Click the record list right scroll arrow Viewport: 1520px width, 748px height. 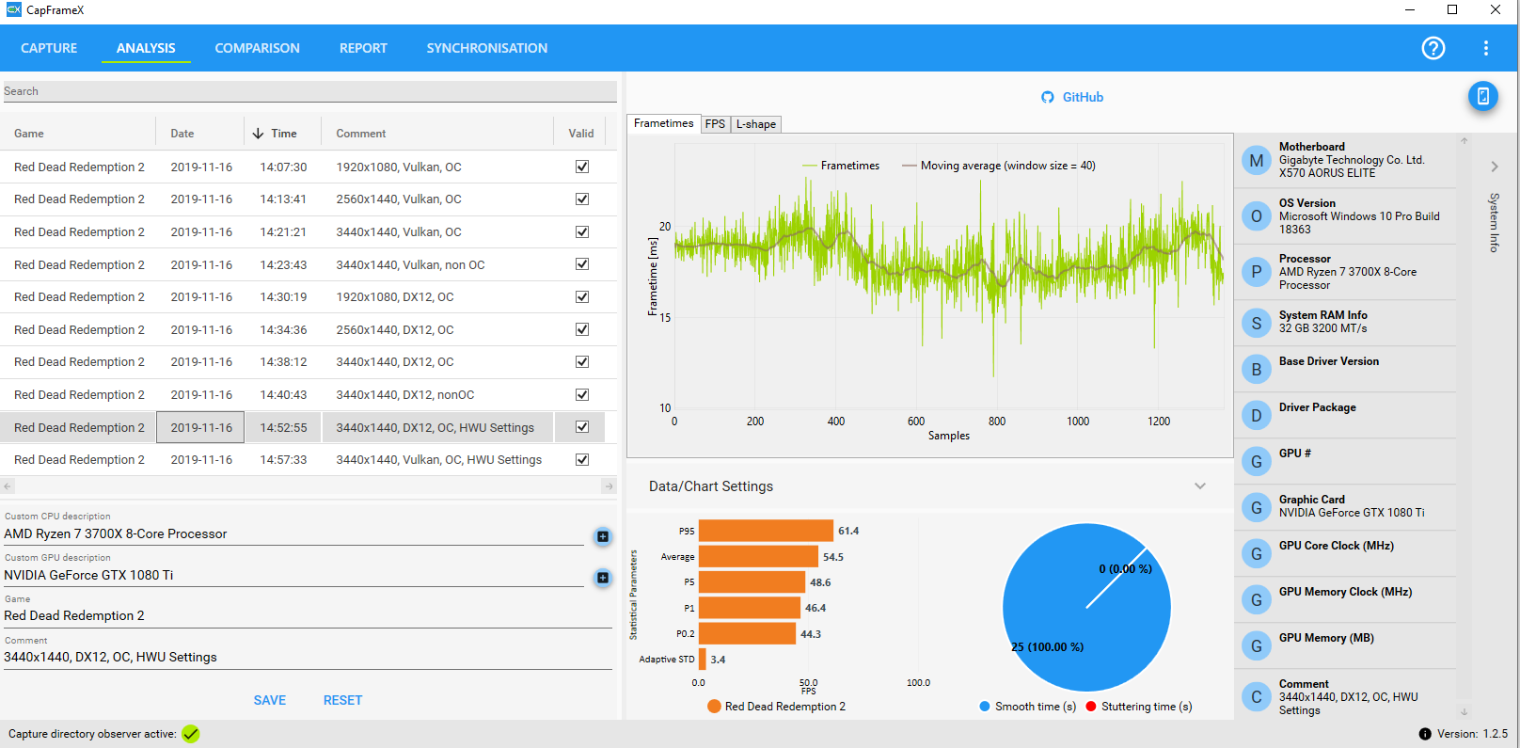(x=609, y=486)
